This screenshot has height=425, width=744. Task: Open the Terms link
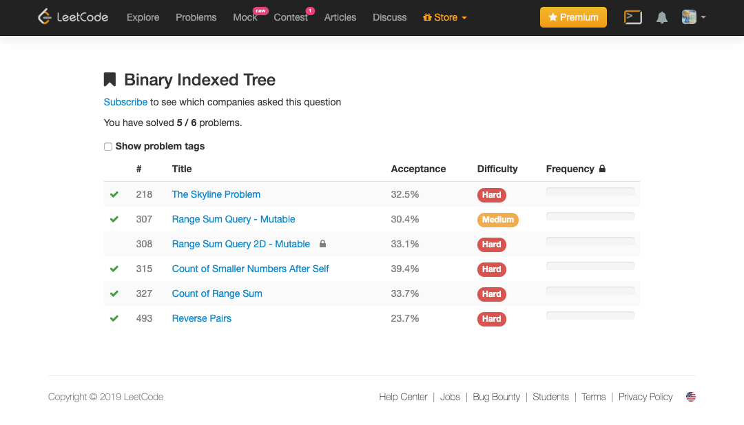[594, 397]
